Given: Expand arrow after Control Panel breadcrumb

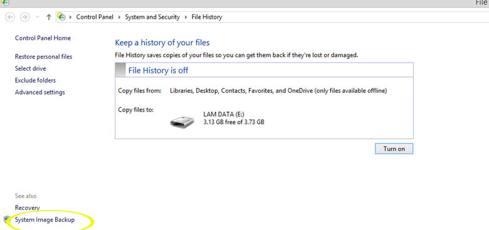Looking at the screenshot, I should pyautogui.click(x=120, y=17).
